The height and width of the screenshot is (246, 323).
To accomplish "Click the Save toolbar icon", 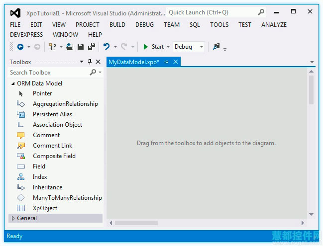I will (81, 47).
